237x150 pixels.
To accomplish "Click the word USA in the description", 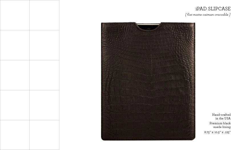I will pos(227,118).
